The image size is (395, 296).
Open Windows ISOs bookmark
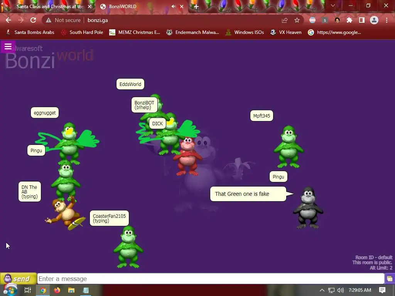tap(245, 32)
